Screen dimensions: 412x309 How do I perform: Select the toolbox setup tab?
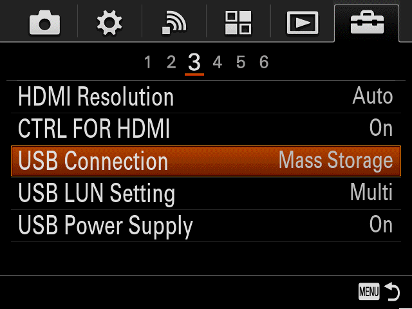click(x=367, y=22)
